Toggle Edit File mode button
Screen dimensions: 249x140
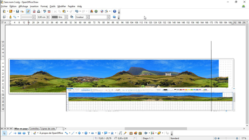28,11
